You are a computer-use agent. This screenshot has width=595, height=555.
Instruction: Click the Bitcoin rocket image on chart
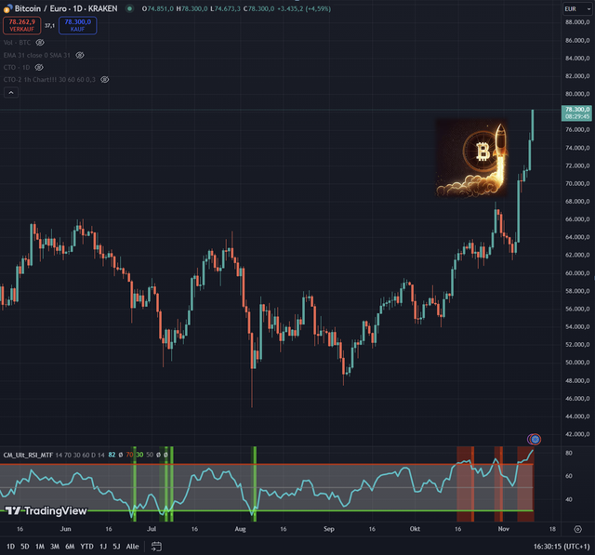point(471,158)
